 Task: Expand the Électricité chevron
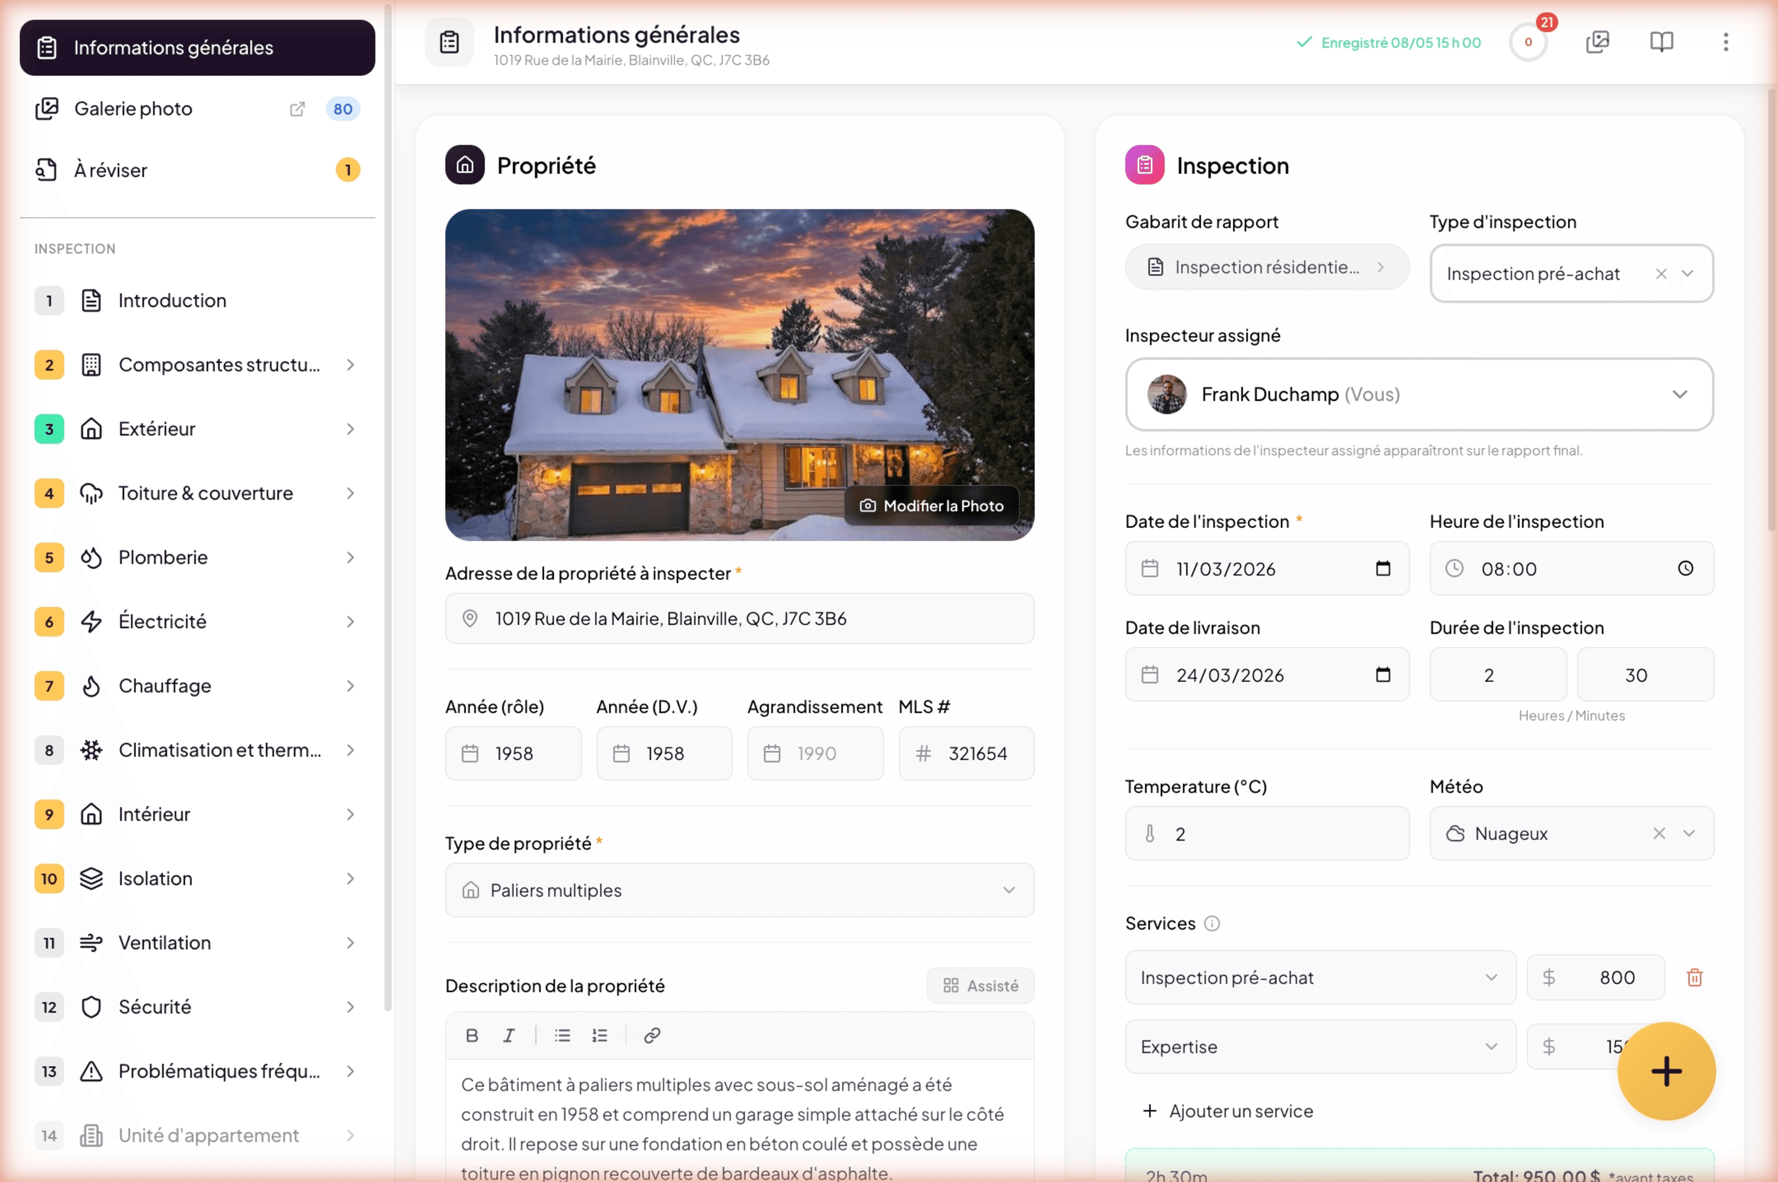(x=350, y=622)
